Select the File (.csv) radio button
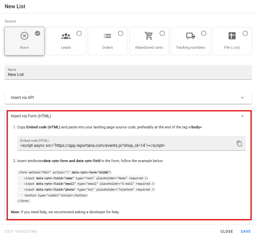Screen dimensions: 256x237 245,33
